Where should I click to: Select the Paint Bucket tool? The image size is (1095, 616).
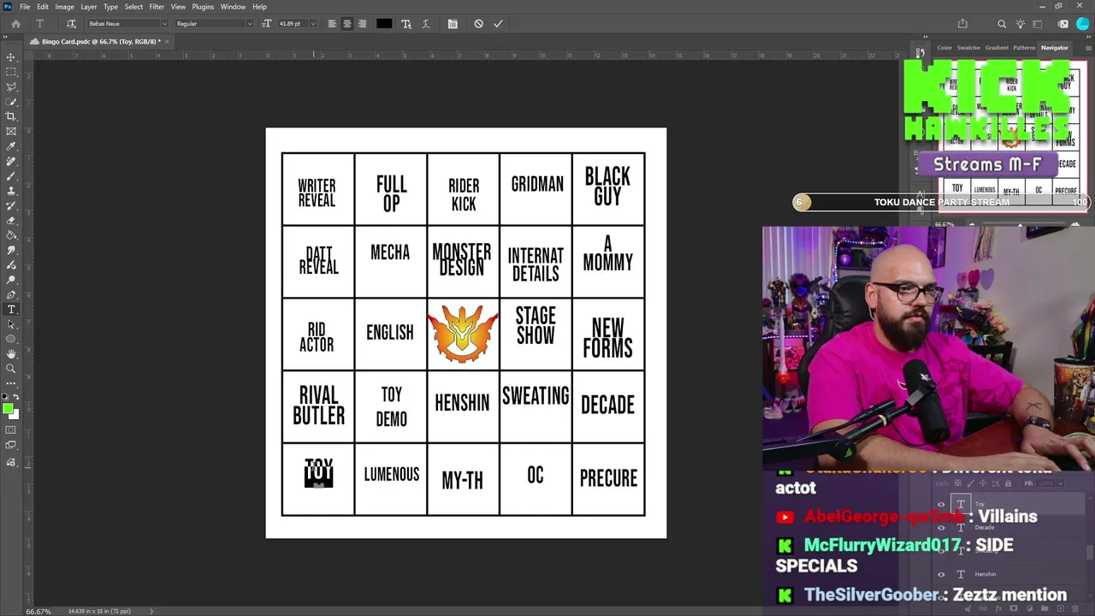click(x=11, y=235)
